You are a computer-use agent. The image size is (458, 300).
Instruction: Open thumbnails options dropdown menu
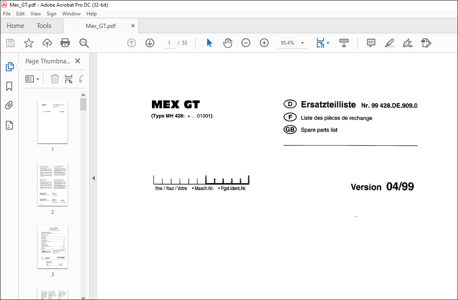point(32,79)
